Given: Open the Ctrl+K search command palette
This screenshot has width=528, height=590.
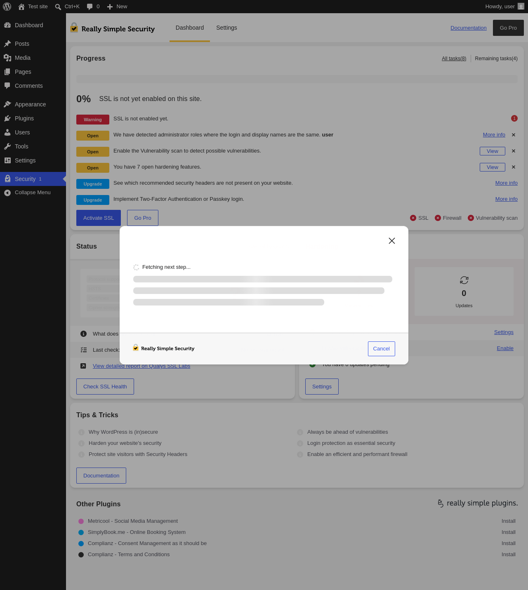Looking at the screenshot, I should click(67, 7).
